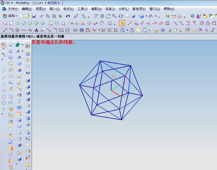Activate the Pan hand tool
This screenshot has height=170, width=217.
pos(127,16)
